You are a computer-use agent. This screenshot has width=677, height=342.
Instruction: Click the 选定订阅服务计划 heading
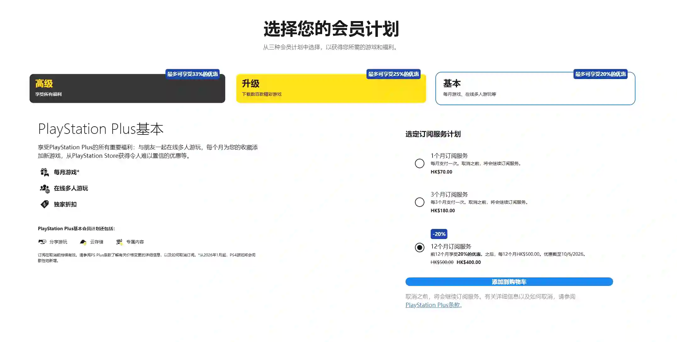pyautogui.click(x=433, y=134)
